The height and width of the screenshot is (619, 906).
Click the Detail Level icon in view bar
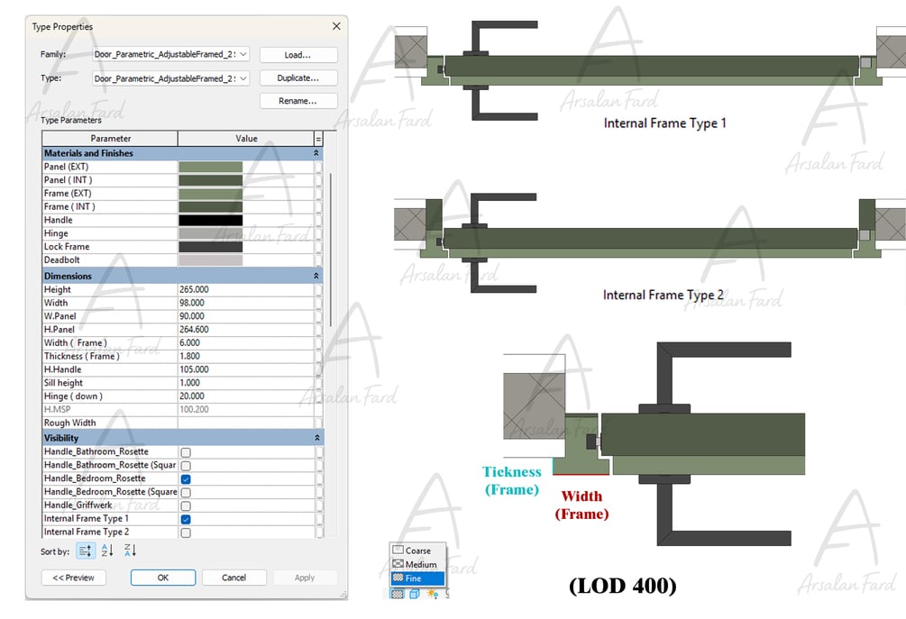pos(397,594)
